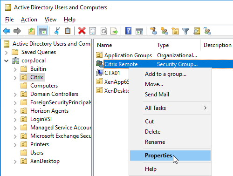Select the CTX01 computer object
Image resolution: width=233 pixels, height=176 pixels.
click(x=112, y=73)
